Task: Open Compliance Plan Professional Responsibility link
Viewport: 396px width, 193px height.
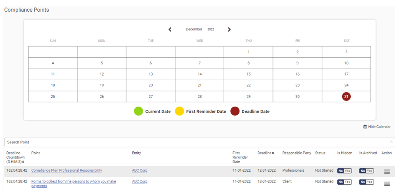Action: 67,170
